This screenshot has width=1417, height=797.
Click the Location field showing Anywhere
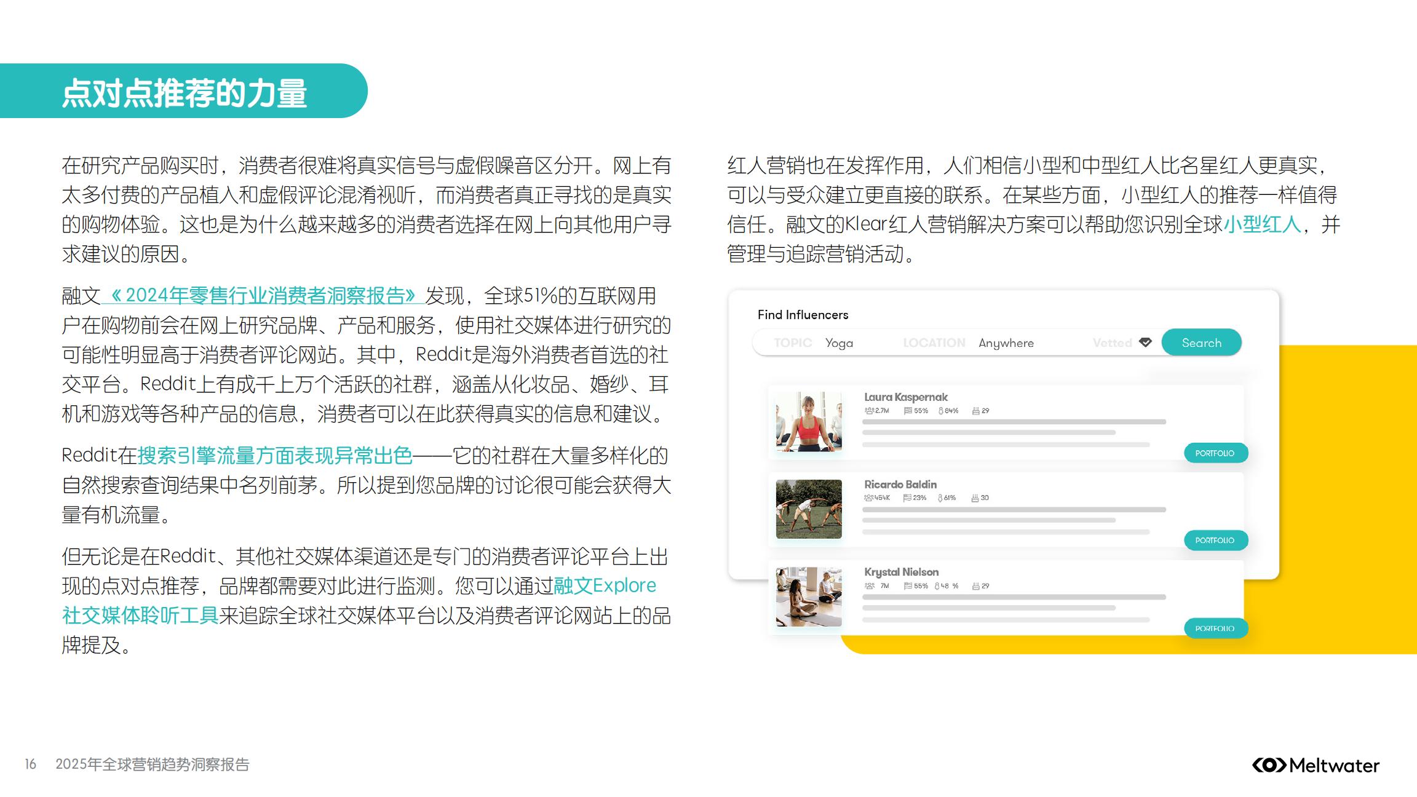[x=968, y=343]
